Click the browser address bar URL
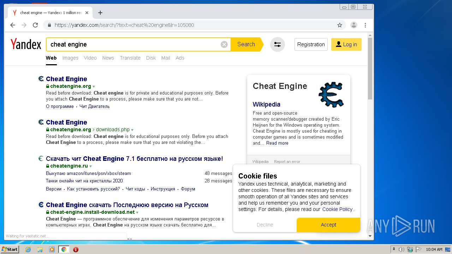This screenshot has width=452, height=254. 124,25
